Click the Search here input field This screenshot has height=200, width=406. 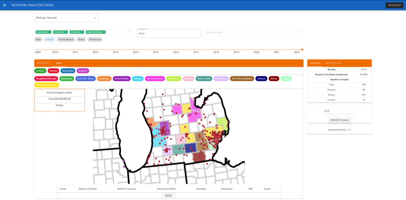coord(169,34)
